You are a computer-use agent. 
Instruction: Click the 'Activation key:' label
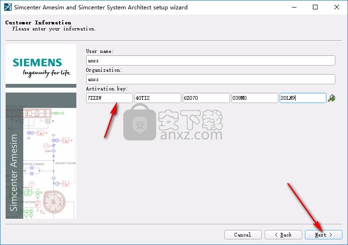107,89
